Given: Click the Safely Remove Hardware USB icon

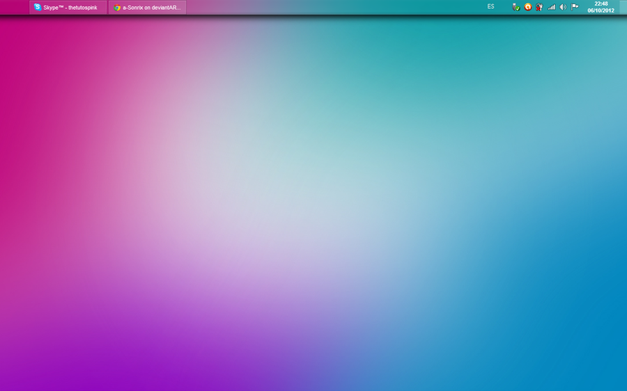Looking at the screenshot, I should [x=516, y=7].
